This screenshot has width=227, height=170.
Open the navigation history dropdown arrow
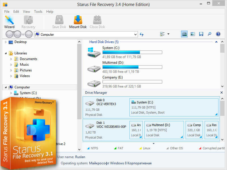[x=23, y=34]
